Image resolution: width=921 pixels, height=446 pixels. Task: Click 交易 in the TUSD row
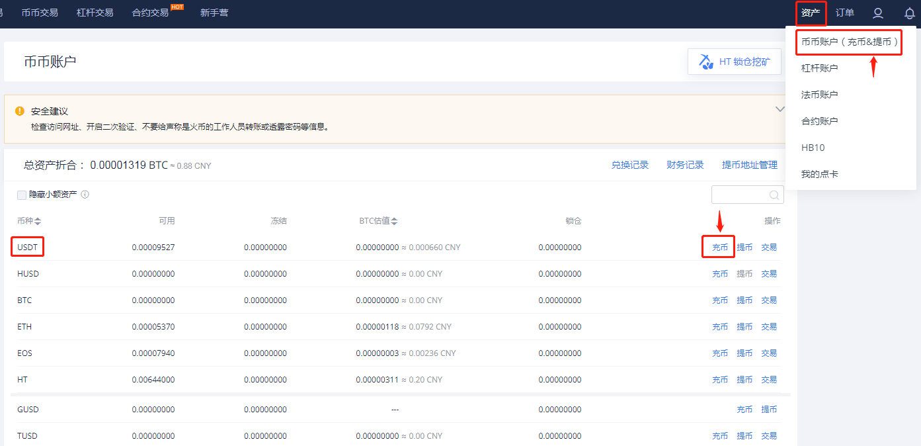pyautogui.click(x=769, y=436)
